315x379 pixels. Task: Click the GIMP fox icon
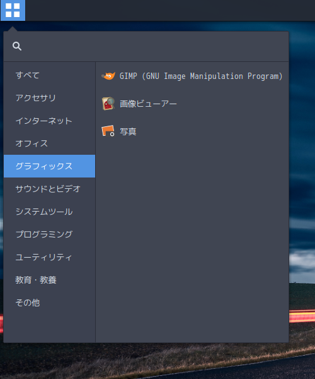(108, 76)
